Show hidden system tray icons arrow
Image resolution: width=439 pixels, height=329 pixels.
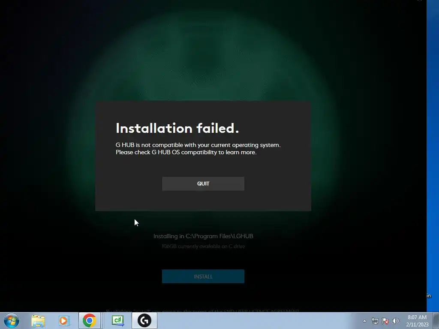[364, 321]
